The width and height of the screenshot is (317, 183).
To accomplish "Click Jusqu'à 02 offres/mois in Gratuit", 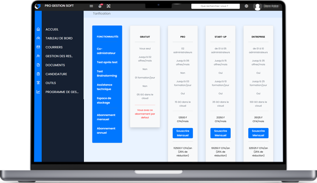I will pyautogui.click(x=145, y=59).
